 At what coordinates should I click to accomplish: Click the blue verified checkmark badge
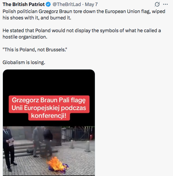click(x=48, y=4)
